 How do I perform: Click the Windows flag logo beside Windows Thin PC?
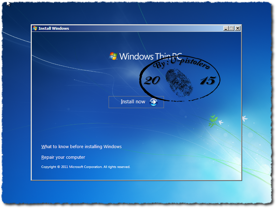point(113,56)
